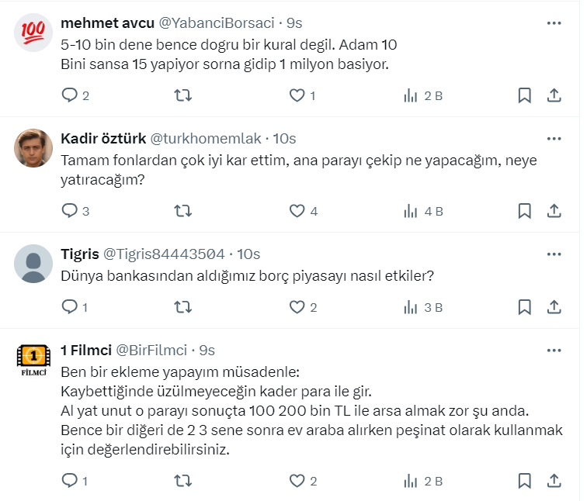Image resolution: width=587 pixels, height=501 pixels.
Task: Like the Tigris tweet about Dünya bankası
Action: 297,307
